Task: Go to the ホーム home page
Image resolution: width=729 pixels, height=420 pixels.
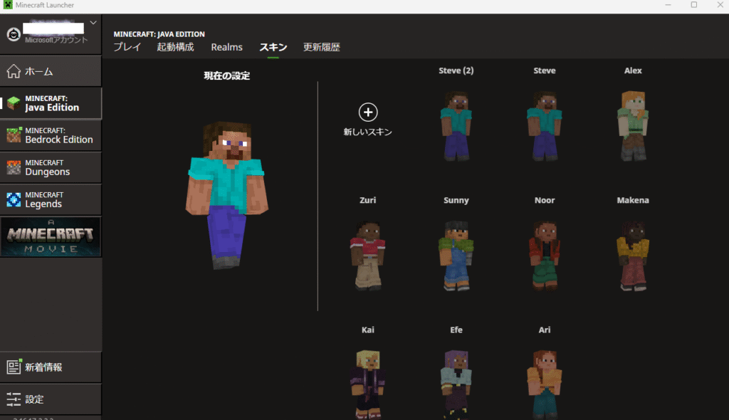Action: (51, 71)
